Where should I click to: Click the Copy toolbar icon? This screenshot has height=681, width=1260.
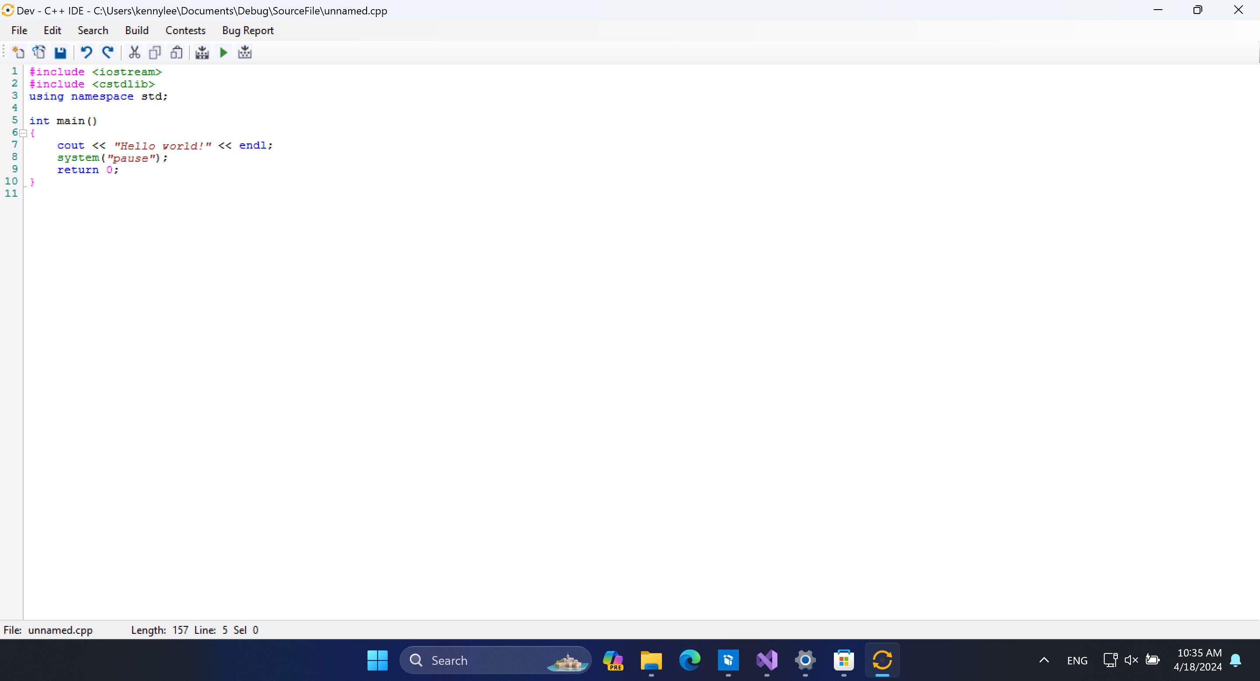pos(155,52)
